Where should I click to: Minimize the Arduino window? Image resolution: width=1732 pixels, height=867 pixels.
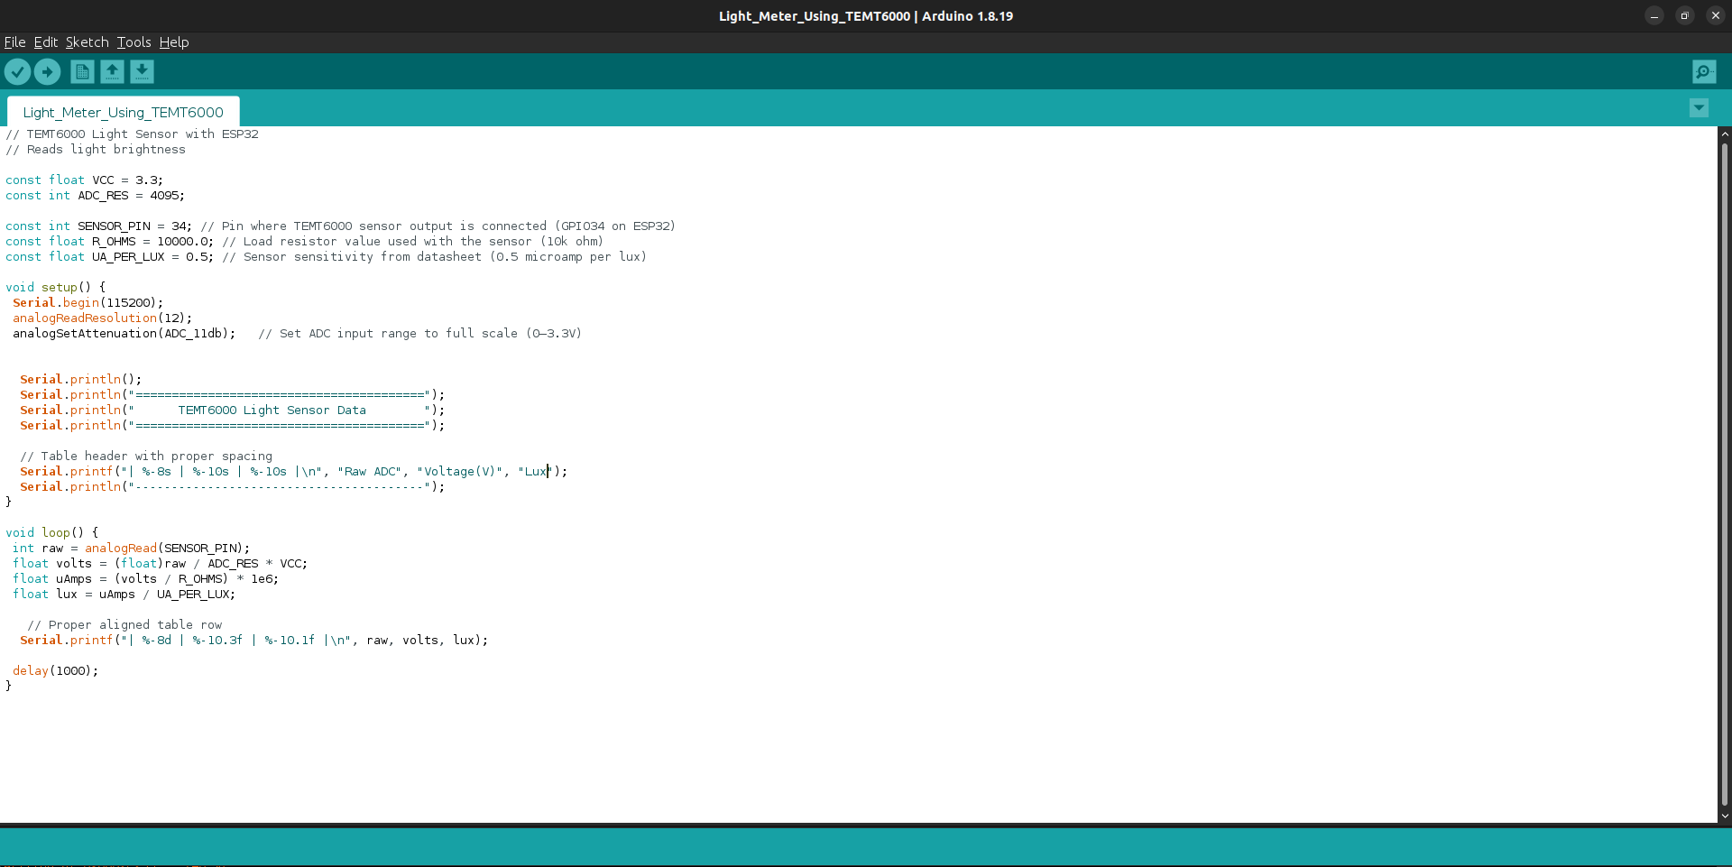click(x=1654, y=16)
